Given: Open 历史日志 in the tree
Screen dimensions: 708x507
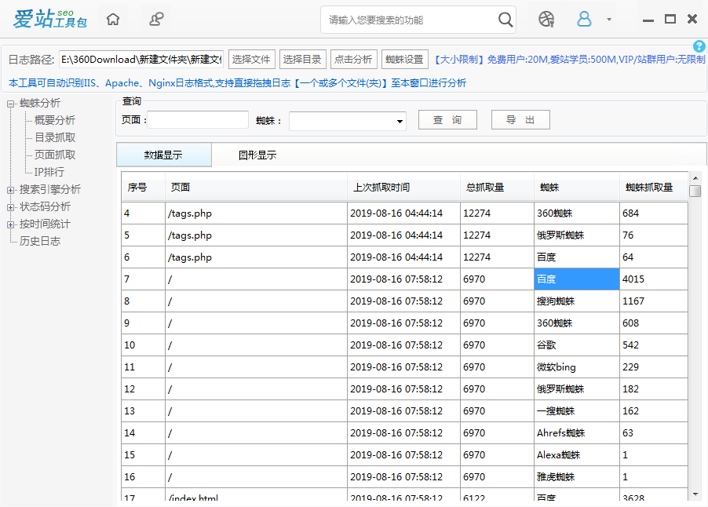Looking at the screenshot, I should 40,241.
